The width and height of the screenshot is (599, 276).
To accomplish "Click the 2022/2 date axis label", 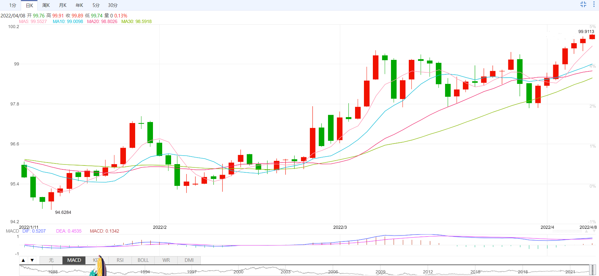I will (x=160, y=227).
